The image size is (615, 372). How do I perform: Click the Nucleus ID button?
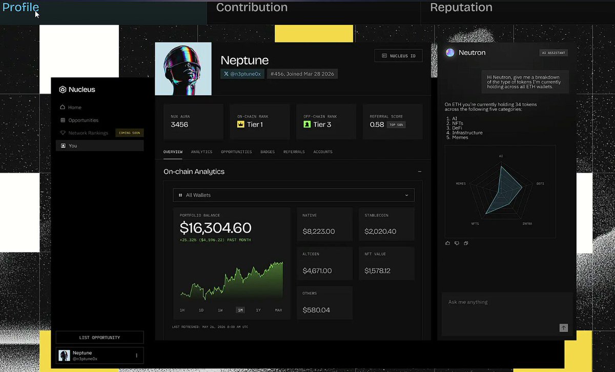tap(399, 55)
